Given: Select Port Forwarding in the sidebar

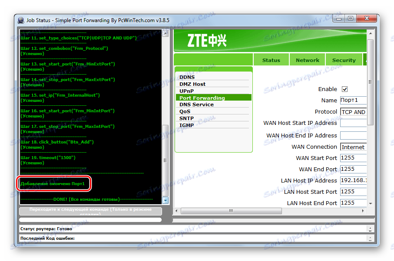Looking at the screenshot, I should (214, 98).
